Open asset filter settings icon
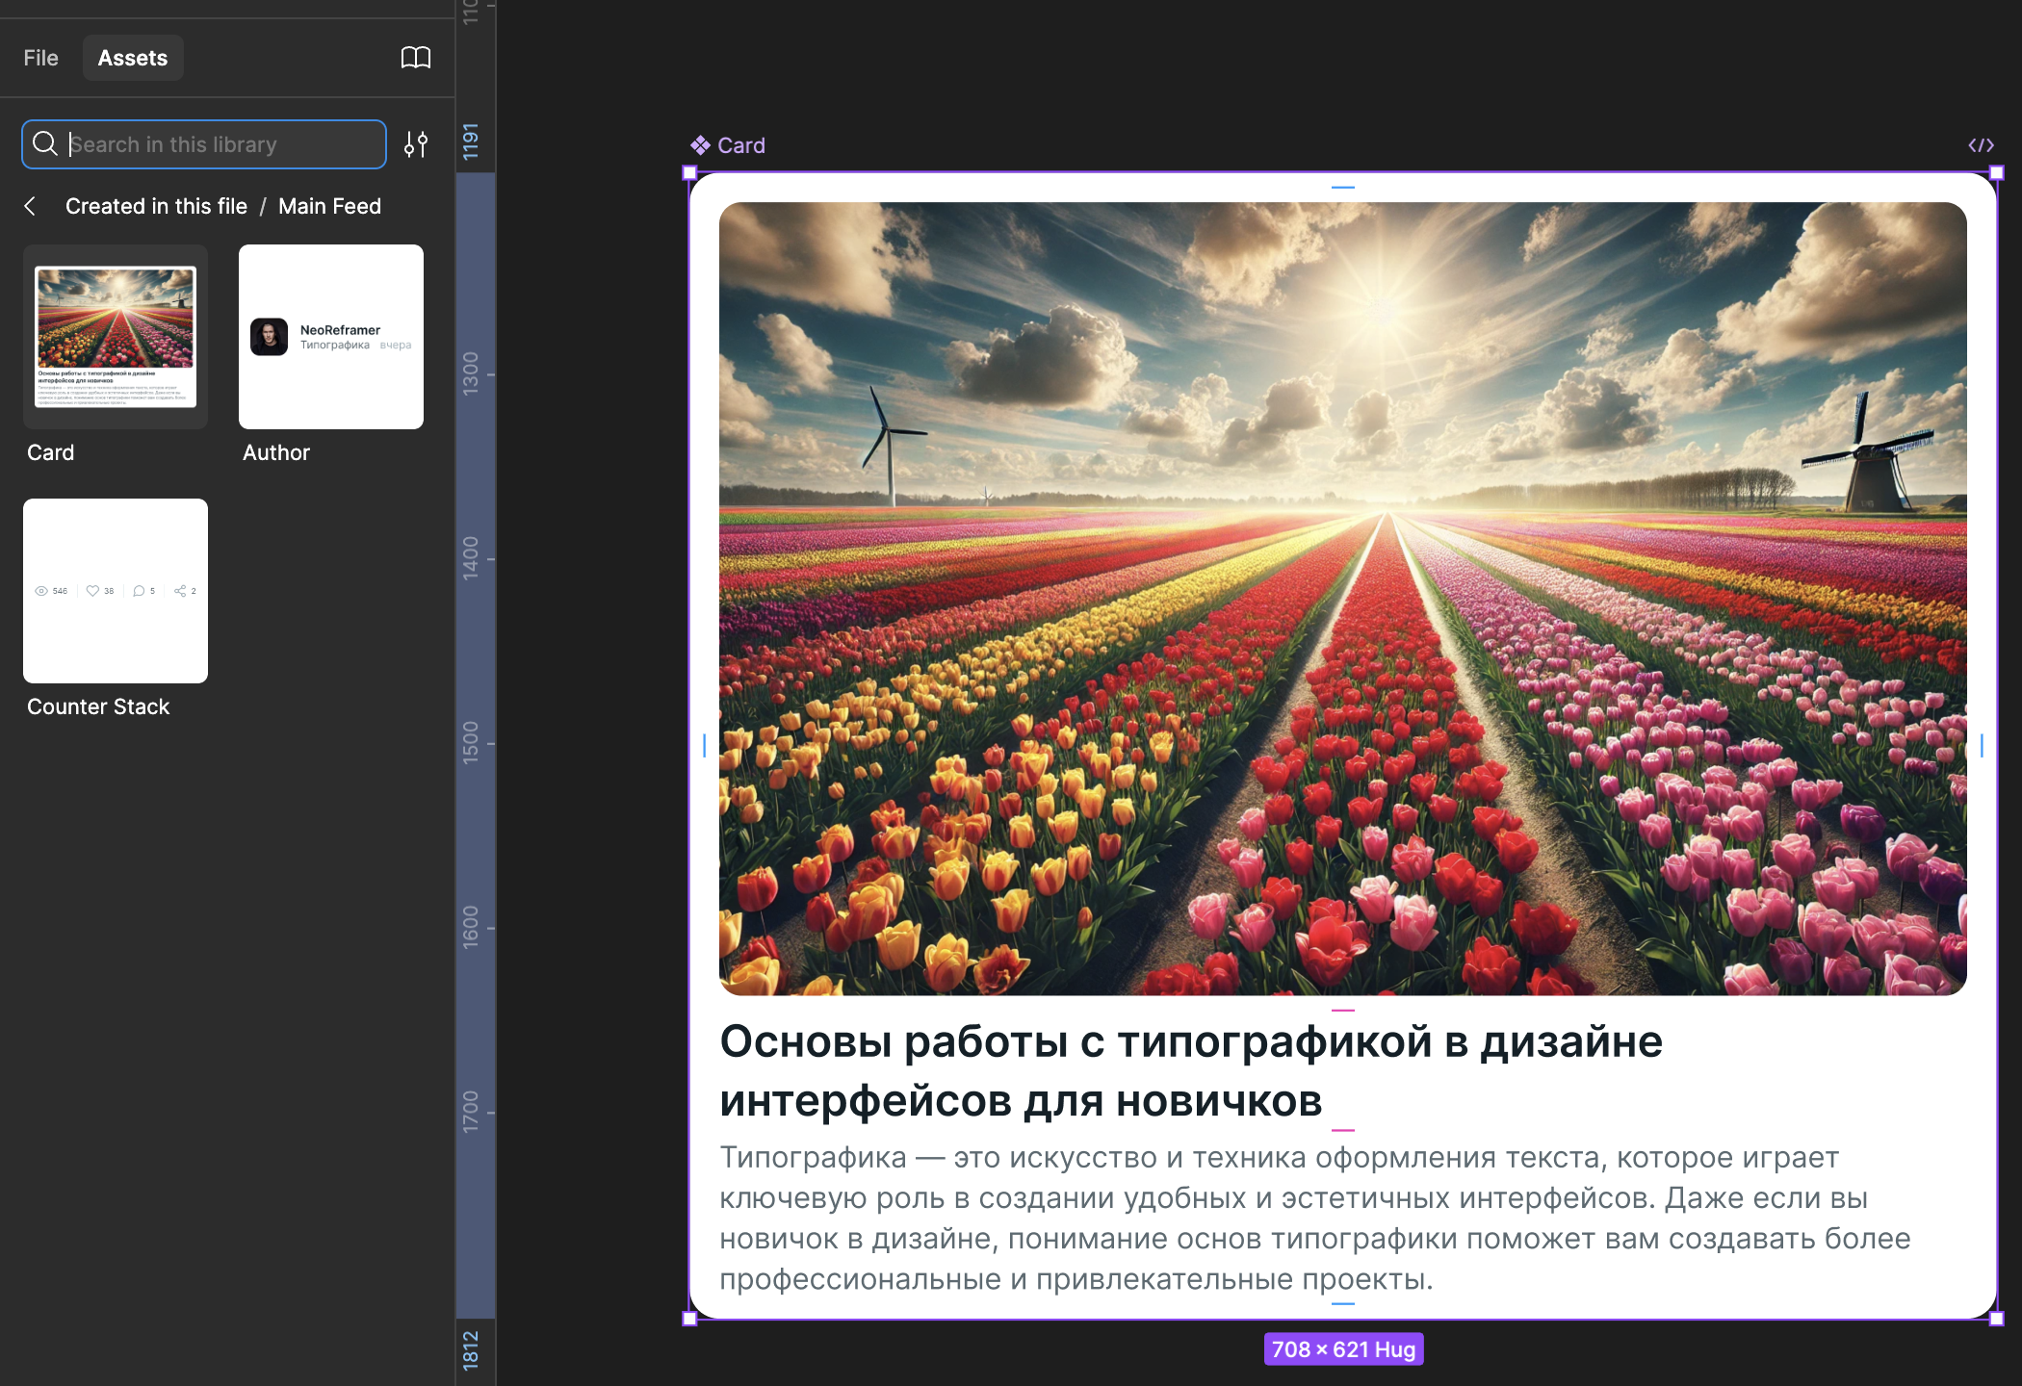The image size is (2022, 1386). coord(416,144)
